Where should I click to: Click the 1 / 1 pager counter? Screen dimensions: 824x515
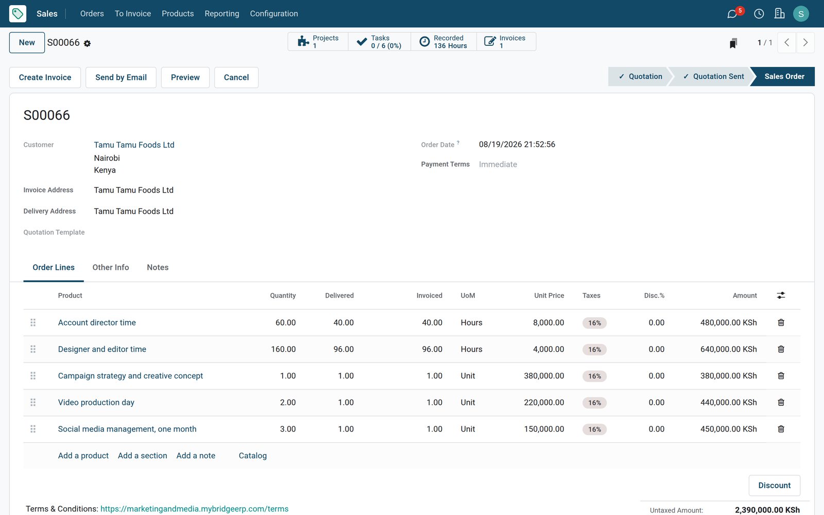point(765,43)
